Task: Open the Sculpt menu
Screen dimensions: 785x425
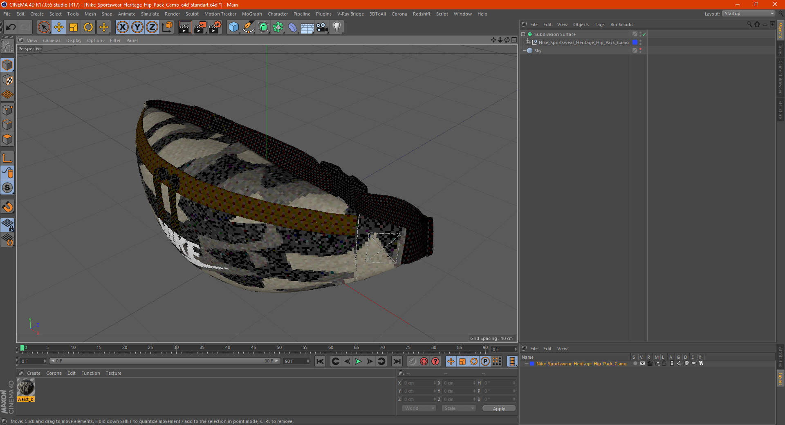Action: (192, 14)
